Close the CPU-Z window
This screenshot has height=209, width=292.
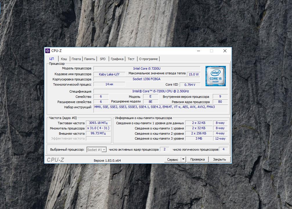coord(225,51)
